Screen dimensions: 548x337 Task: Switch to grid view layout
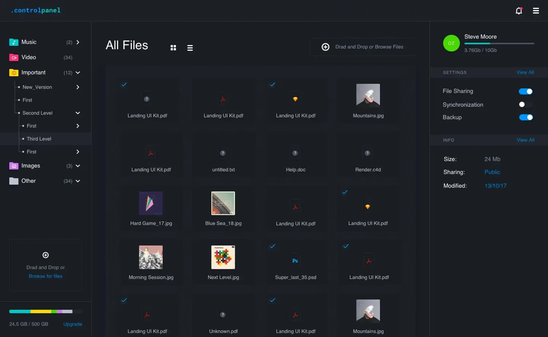(x=173, y=48)
